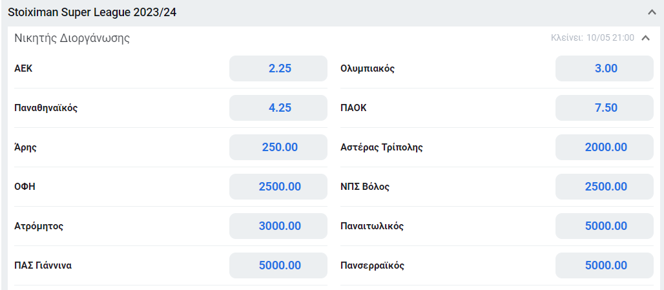This screenshot has width=664, height=290.
Task: Click the Ολυμπιακός team name
Action: click(x=368, y=68)
